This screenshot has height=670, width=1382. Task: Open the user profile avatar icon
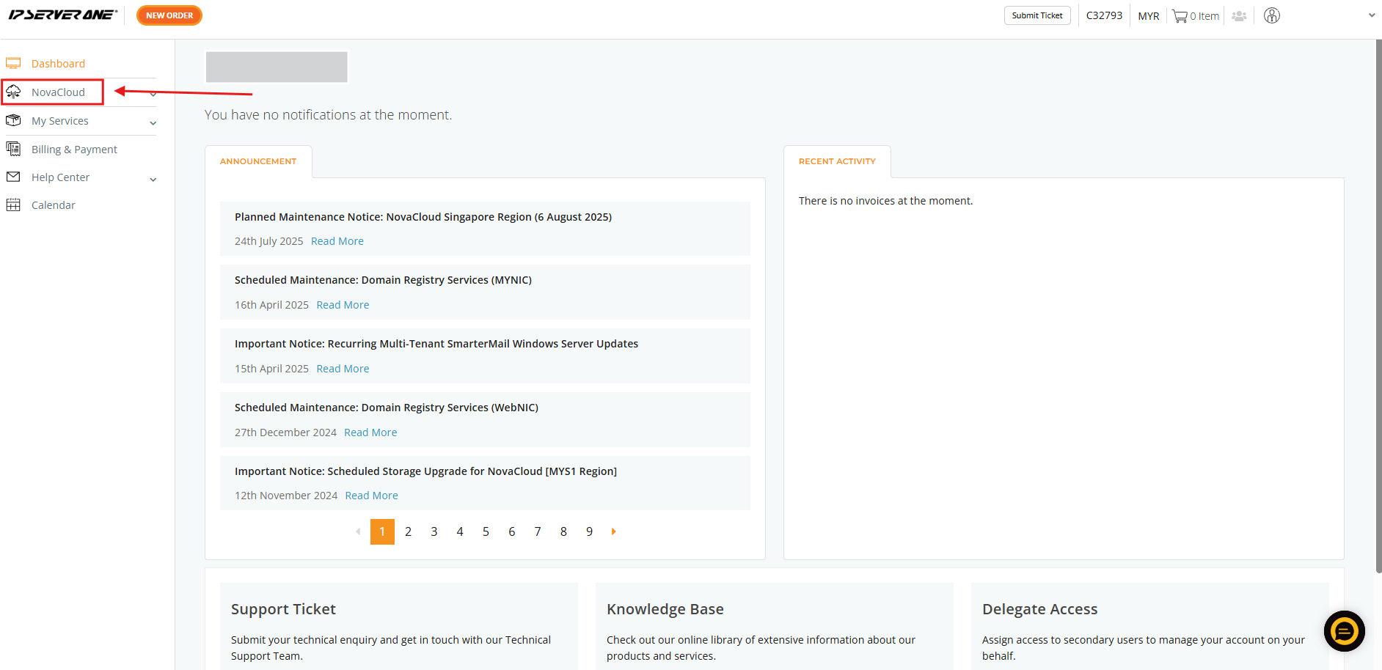[1272, 15]
